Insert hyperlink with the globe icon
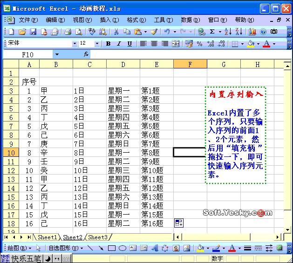This screenshot has height=263, width=293. tap(202, 32)
